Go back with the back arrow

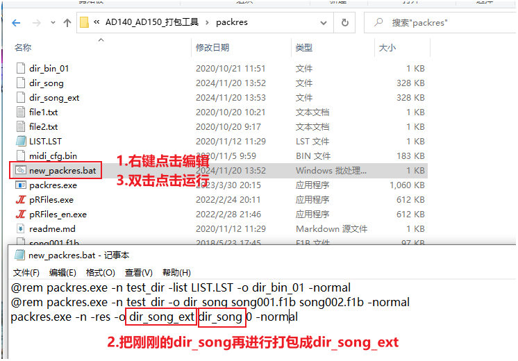16,23
